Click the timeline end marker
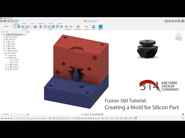Screen dimensions: 185x138 tap(136, 118)
